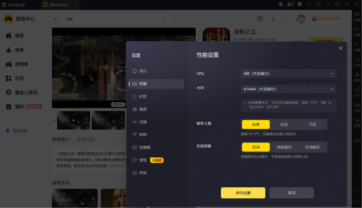This screenshot has height=208, width=362.
Task: Close the 雷电游戏中心 tab
Action: [x=77, y=5]
